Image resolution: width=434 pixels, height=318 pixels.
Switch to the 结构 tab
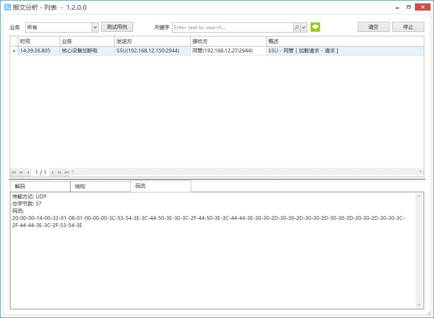pos(100,186)
